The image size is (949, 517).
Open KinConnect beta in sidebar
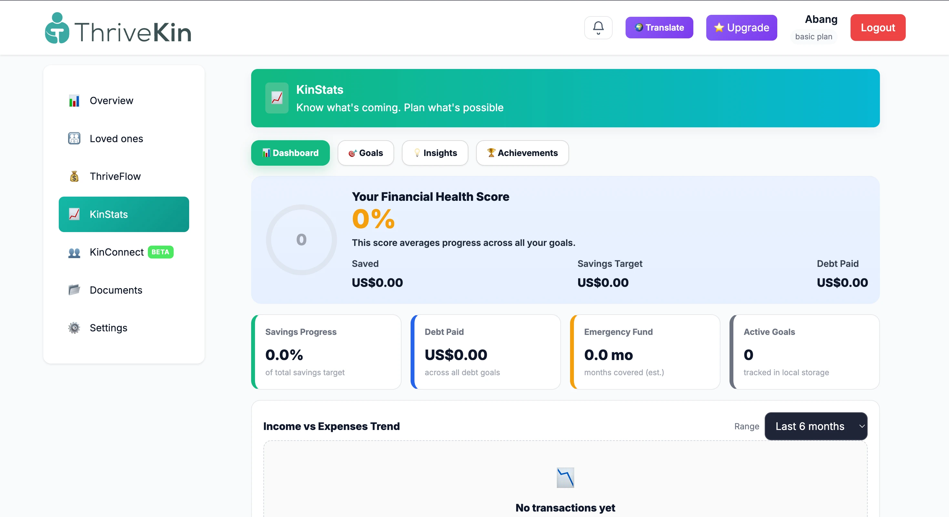[117, 252]
